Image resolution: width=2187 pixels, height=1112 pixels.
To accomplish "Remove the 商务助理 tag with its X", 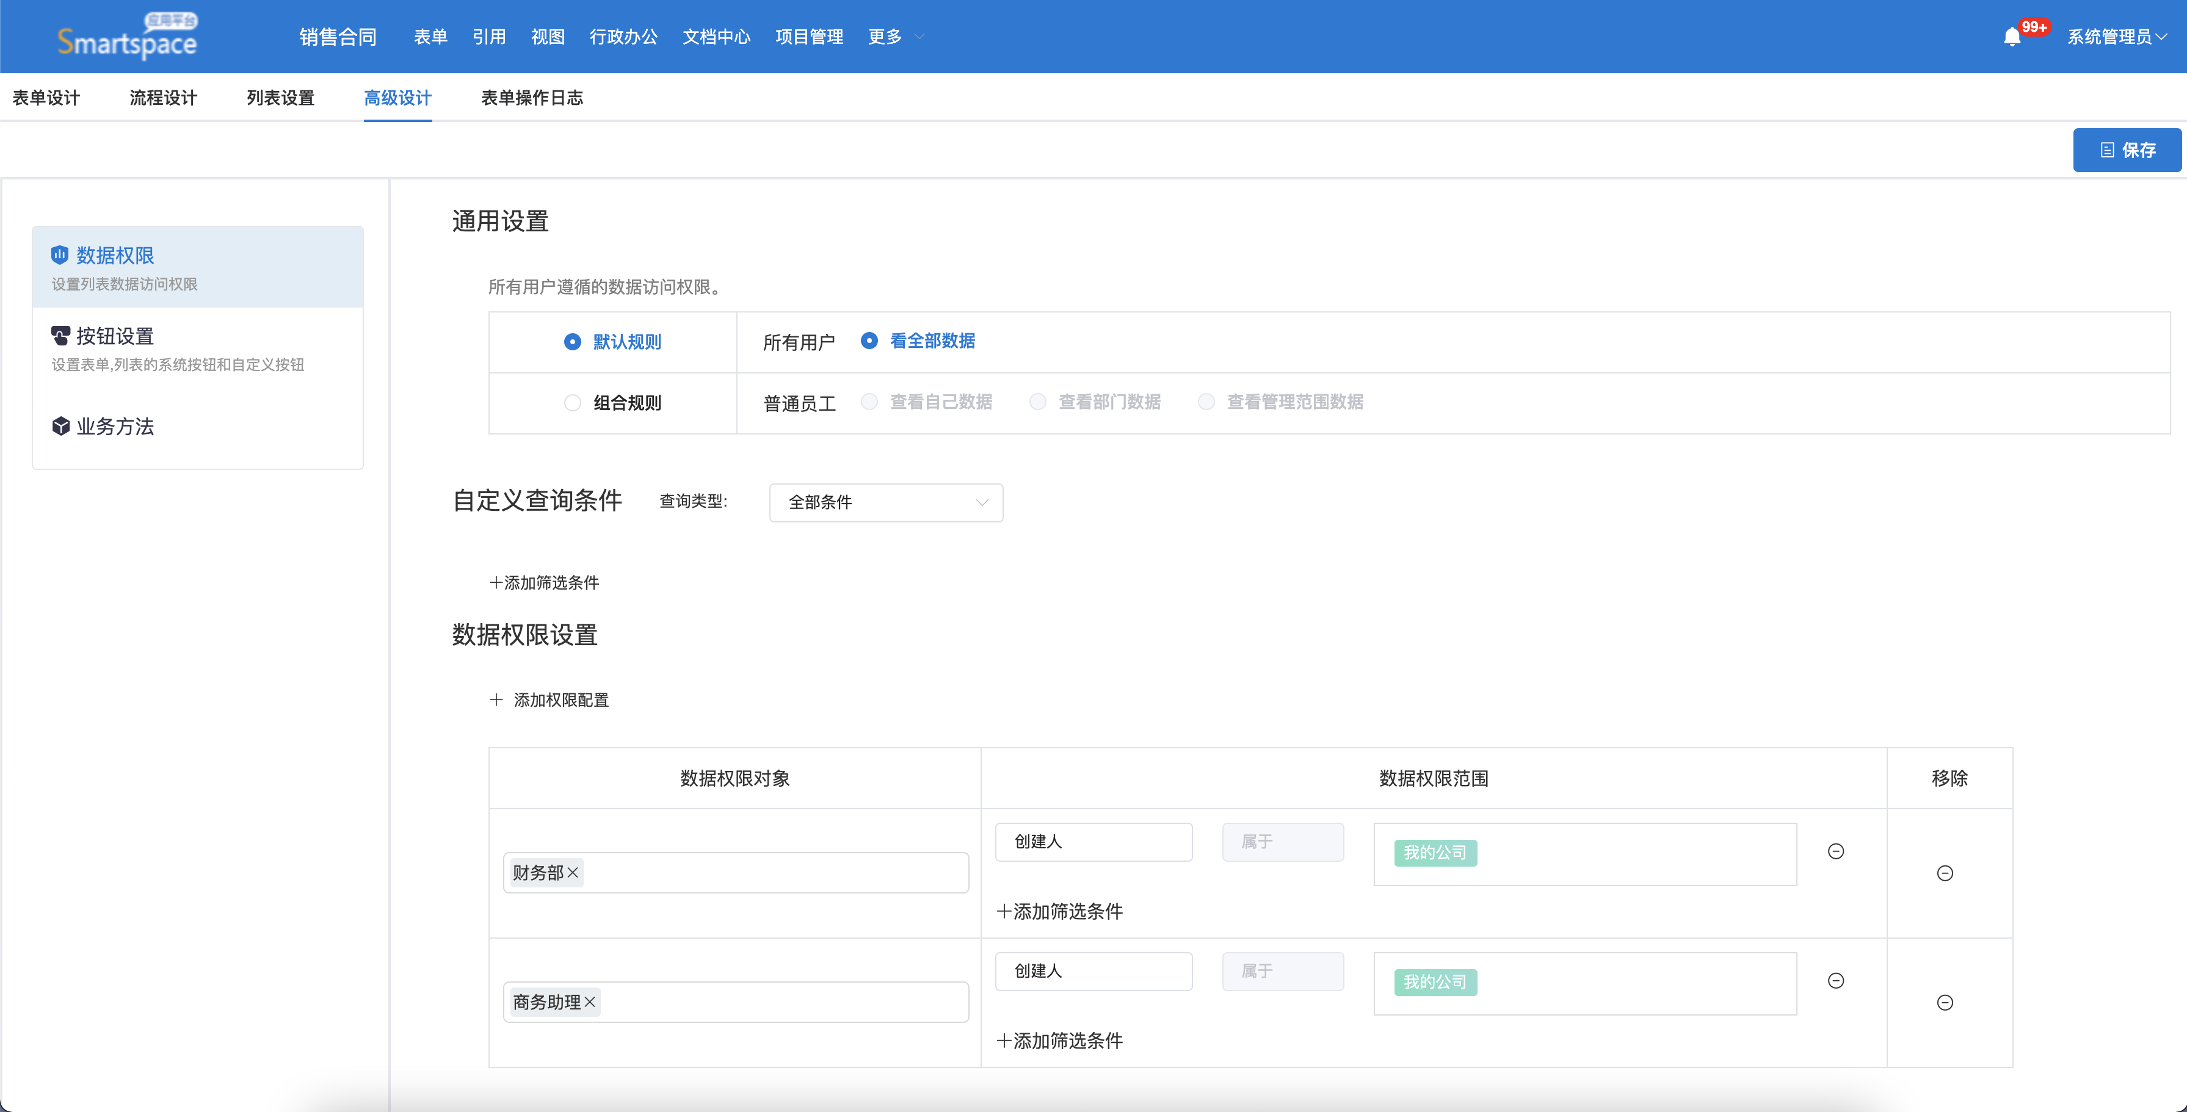I will pyautogui.click(x=590, y=1002).
